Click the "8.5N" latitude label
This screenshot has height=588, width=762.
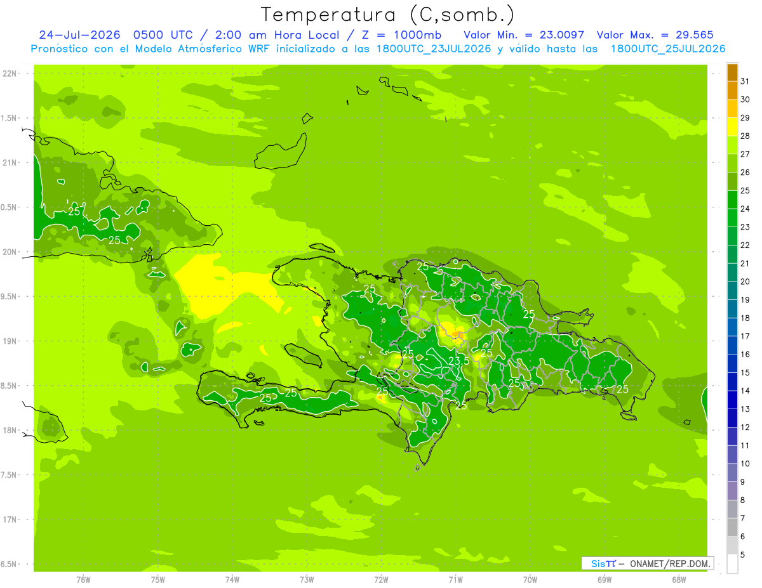pos(9,386)
